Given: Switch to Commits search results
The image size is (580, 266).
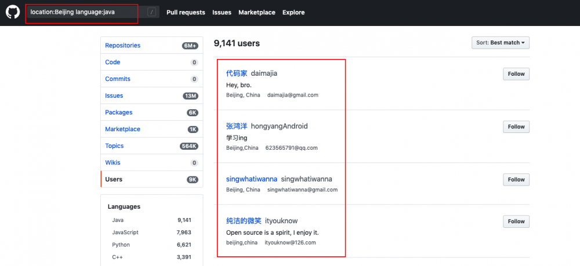Looking at the screenshot, I should pos(151,79).
